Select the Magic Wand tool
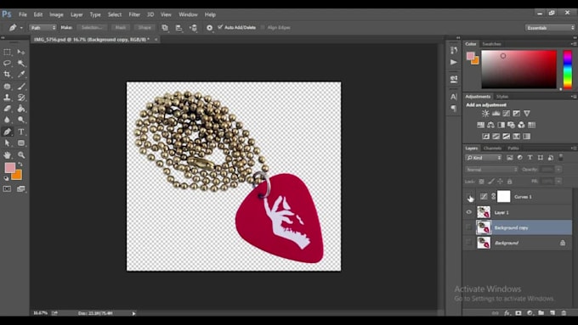The width and height of the screenshot is (578, 325). pos(21,64)
